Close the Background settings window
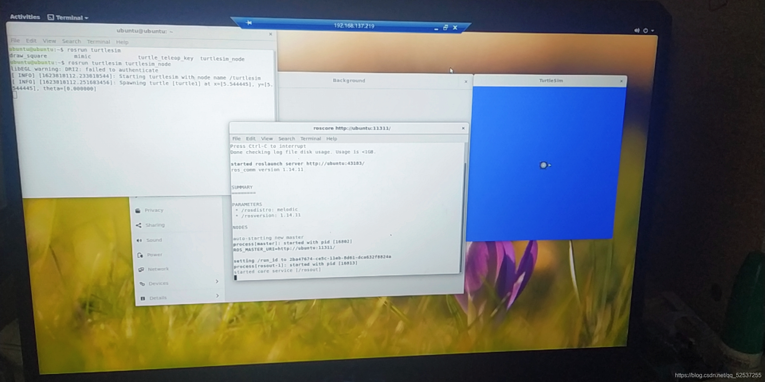Viewport: 765px width, 382px height. [466, 82]
